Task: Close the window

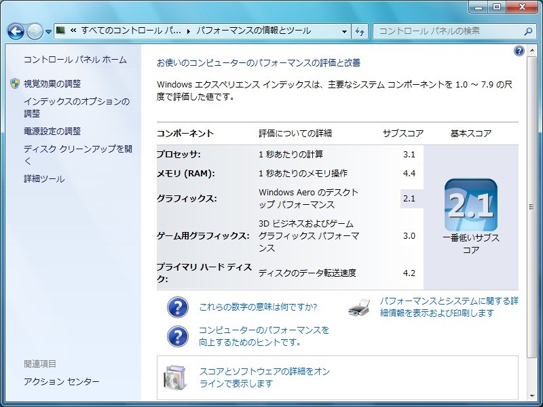Action: click(x=522, y=7)
